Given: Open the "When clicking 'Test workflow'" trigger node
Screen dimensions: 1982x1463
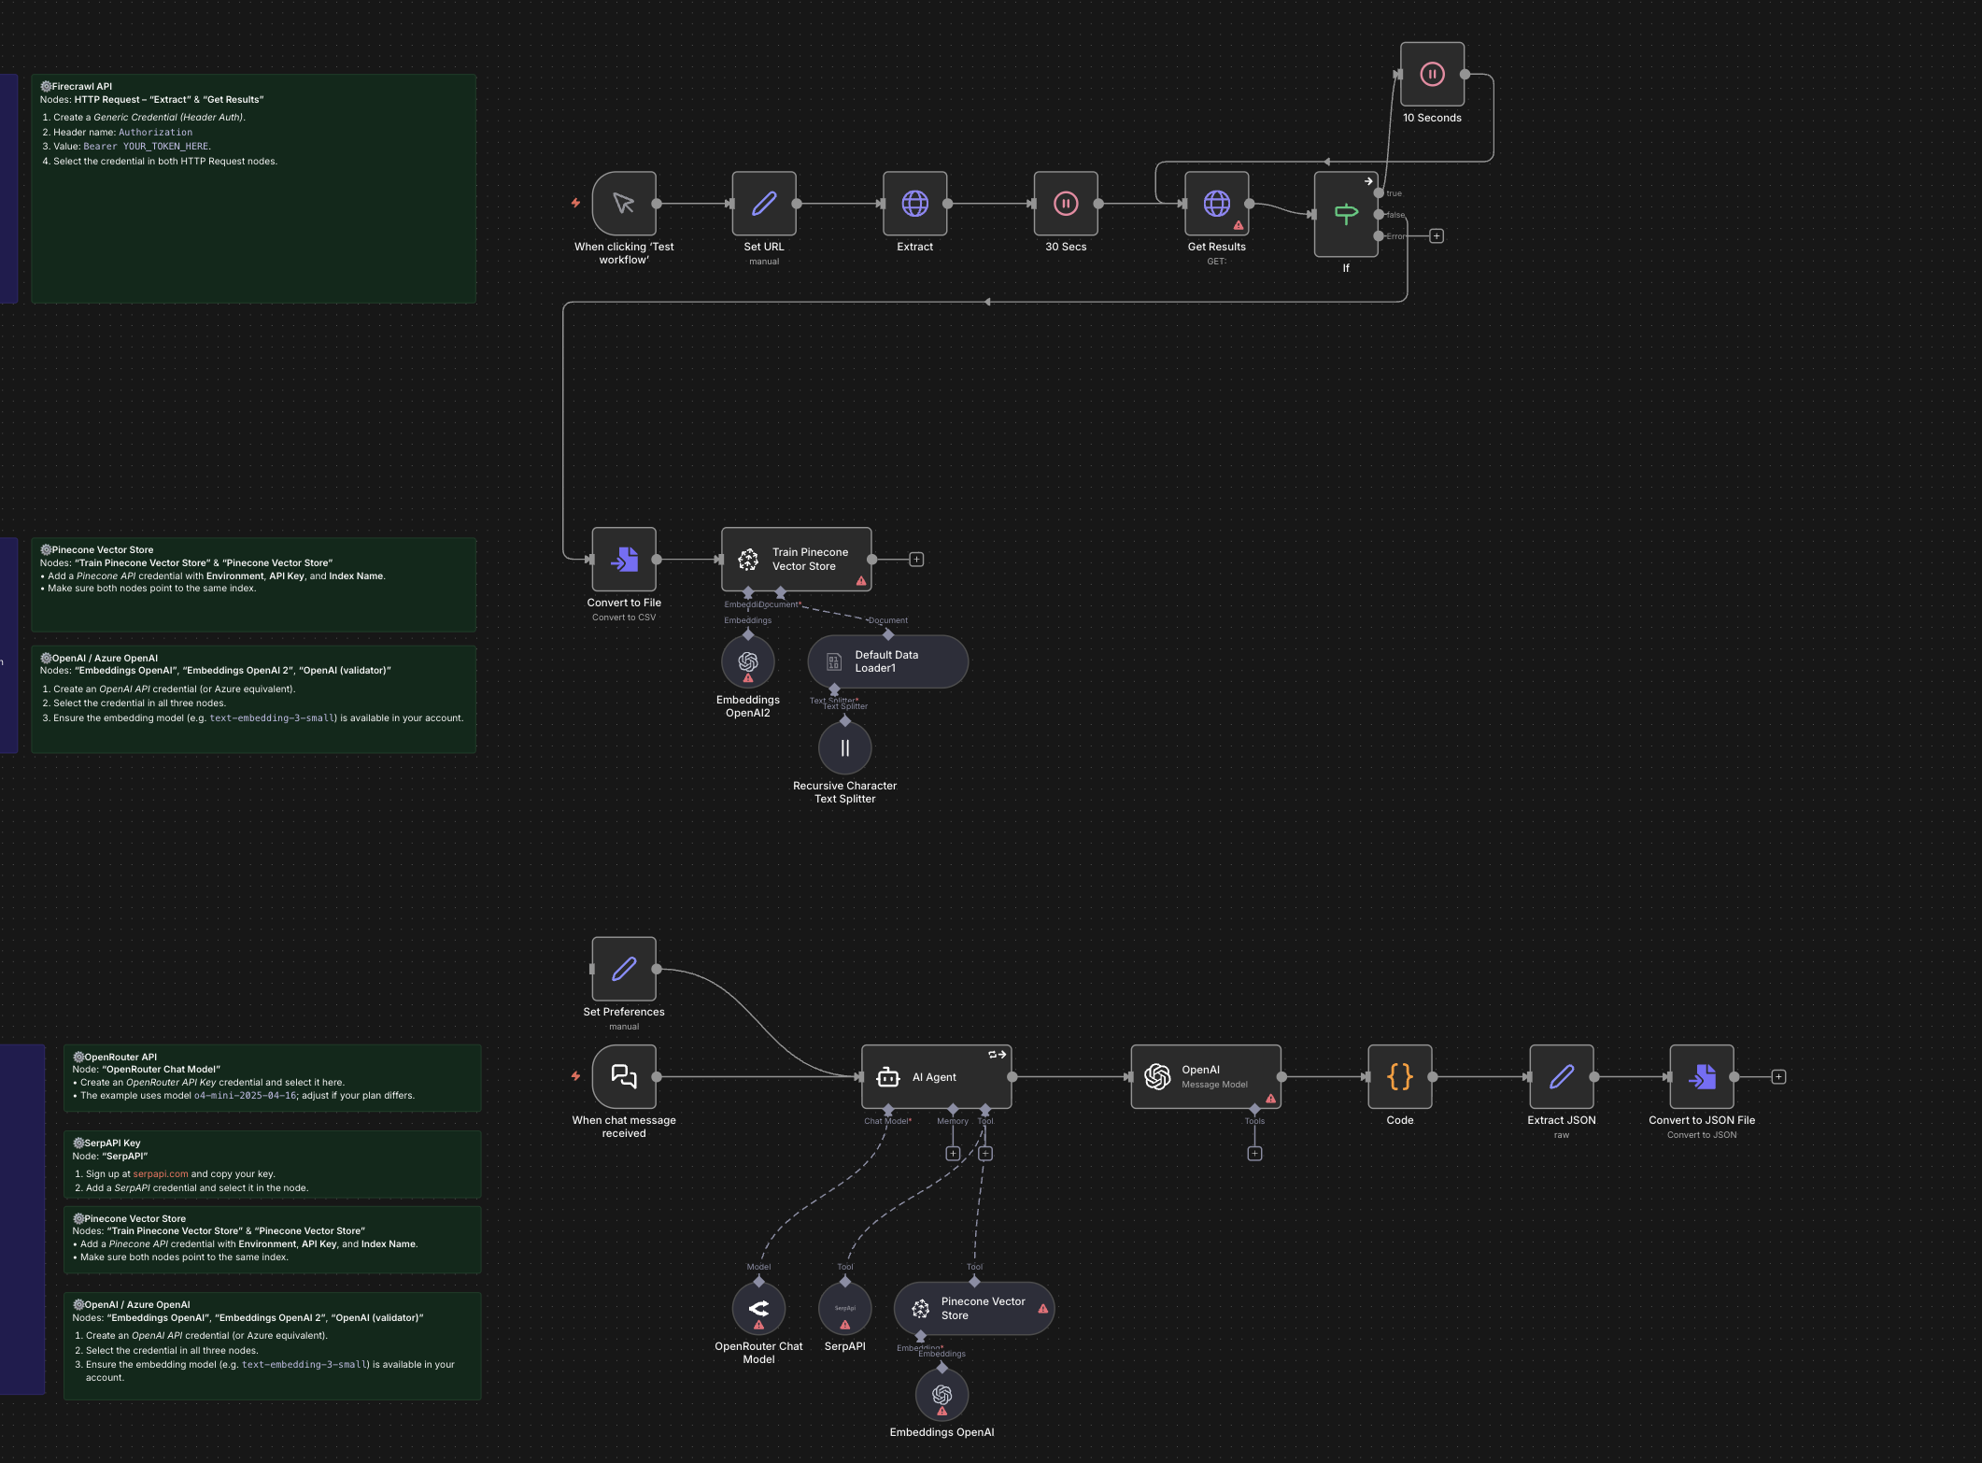Looking at the screenshot, I should pos(624,203).
